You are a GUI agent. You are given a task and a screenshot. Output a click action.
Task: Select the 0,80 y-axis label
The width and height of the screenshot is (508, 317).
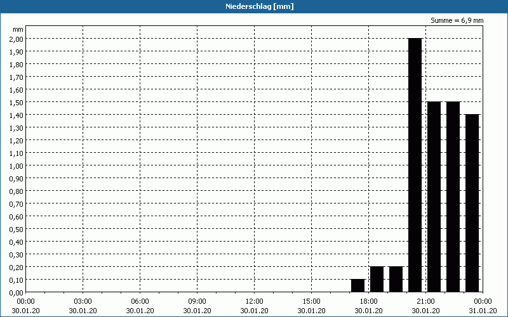[17, 191]
